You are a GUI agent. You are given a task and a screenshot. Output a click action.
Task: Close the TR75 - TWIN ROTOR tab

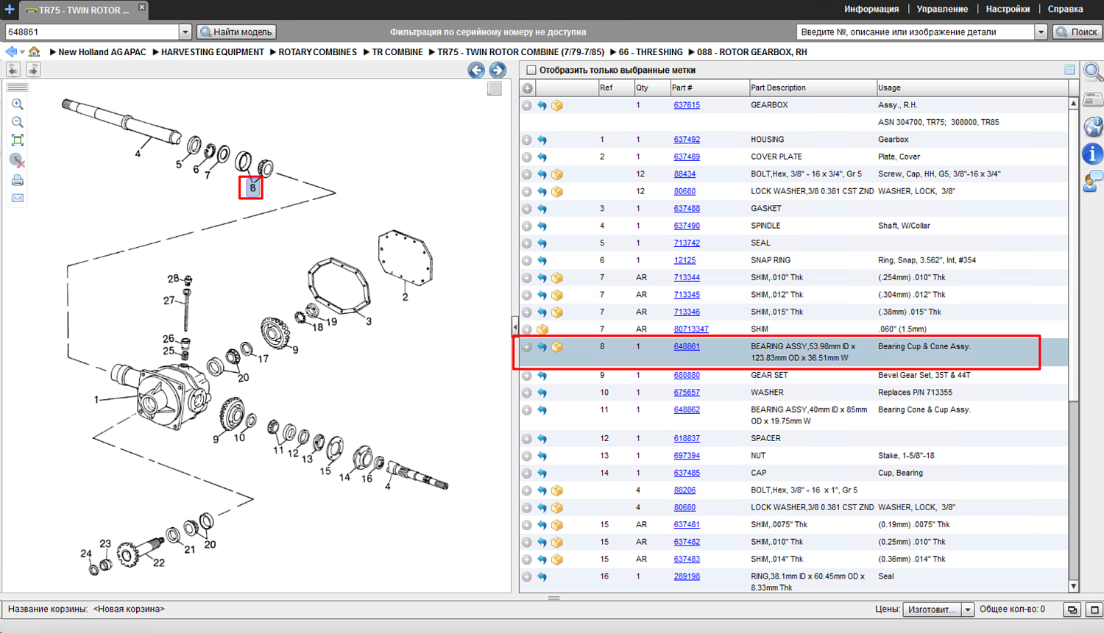click(x=142, y=7)
